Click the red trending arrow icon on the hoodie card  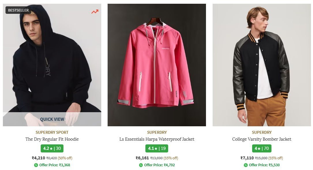(x=95, y=12)
